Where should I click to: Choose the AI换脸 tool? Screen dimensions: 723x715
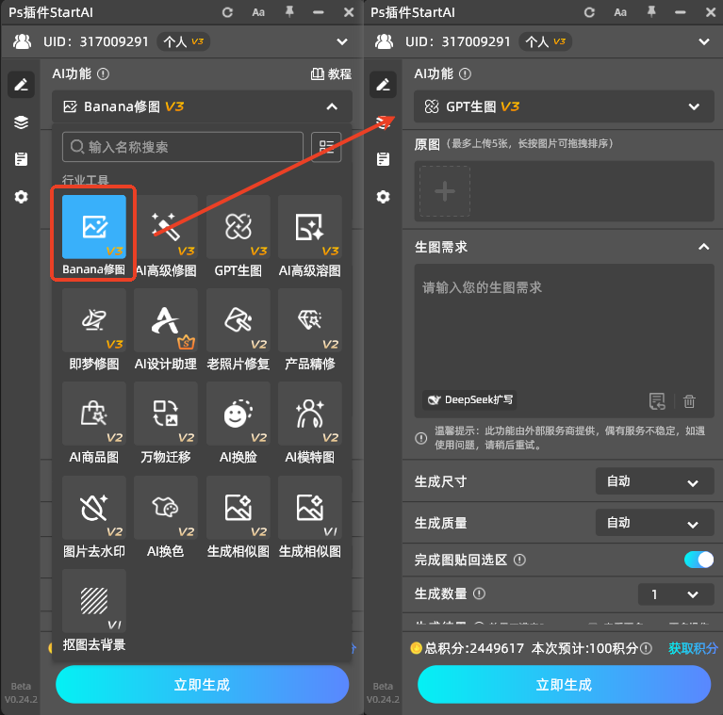pos(238,414)
